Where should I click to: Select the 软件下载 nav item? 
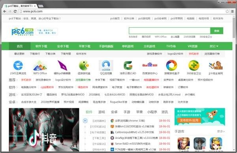41,46
